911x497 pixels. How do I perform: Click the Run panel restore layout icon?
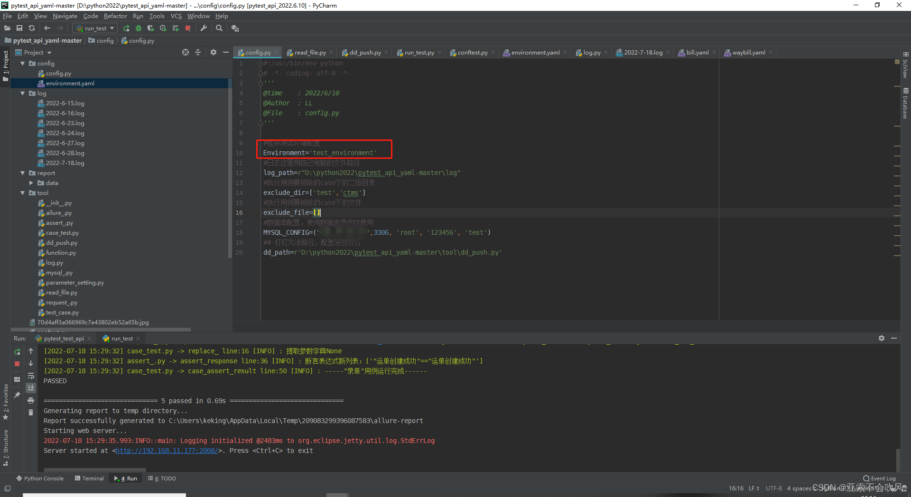17,379
